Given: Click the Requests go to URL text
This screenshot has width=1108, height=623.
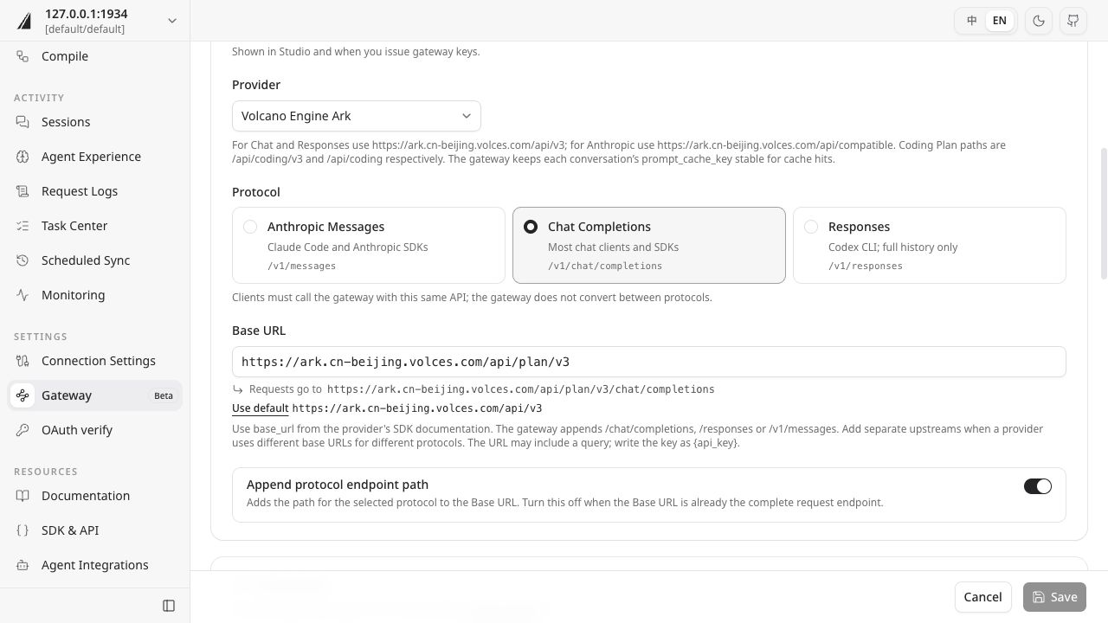Looking at the screenshot, I should click(x=521, y=389).
